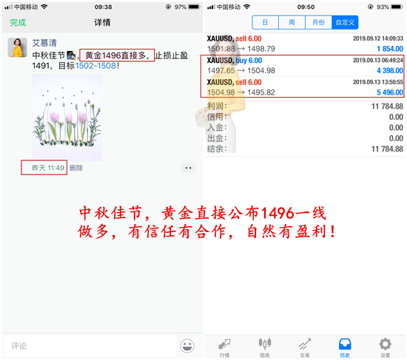
Task: Tap the 评论 comment input field
Action: click(x=90, y=346)
